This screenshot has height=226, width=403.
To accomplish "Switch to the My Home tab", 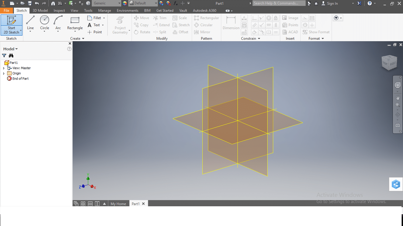I will [118, 203].
